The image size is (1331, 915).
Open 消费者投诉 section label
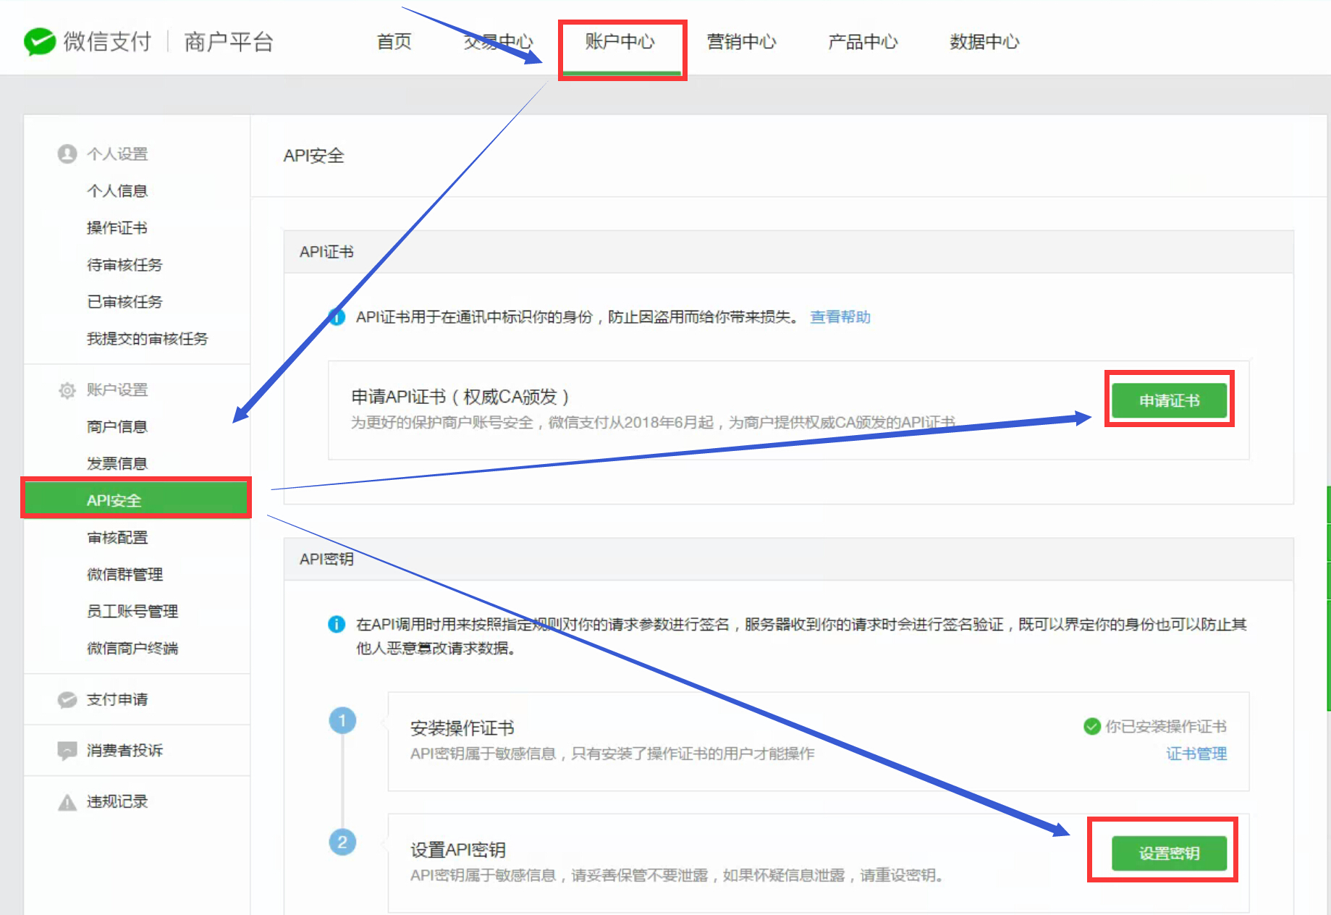pos(124,751)
